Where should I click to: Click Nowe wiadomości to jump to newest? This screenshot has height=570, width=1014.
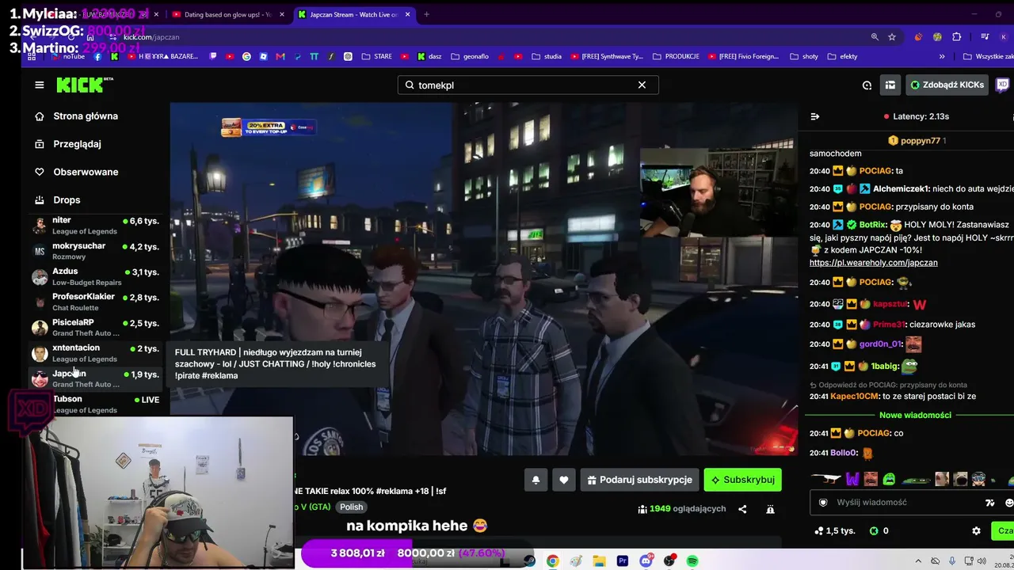pyautogui.click(x=915, y=415)
